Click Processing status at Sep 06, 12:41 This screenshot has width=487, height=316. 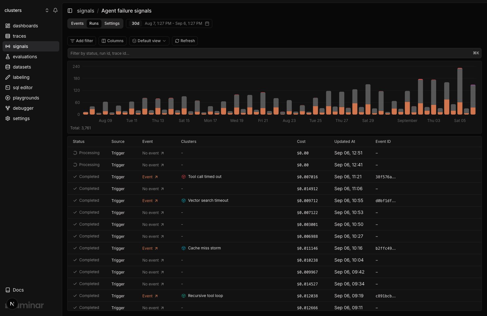86,165
